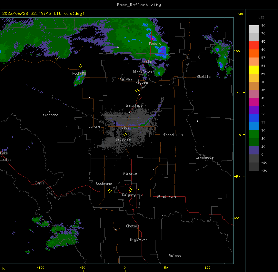Click the Cochrane label
Image resolution: width=278 pixels, height=272 pixels.
coord(104,183)
